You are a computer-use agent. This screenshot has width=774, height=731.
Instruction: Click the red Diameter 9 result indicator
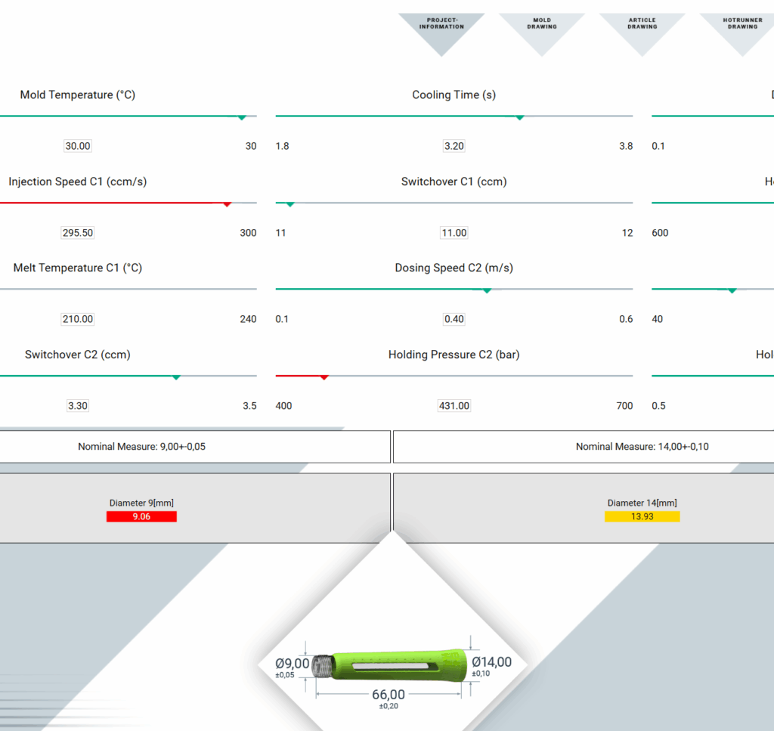pyautogui.click(x=141, y=516)
